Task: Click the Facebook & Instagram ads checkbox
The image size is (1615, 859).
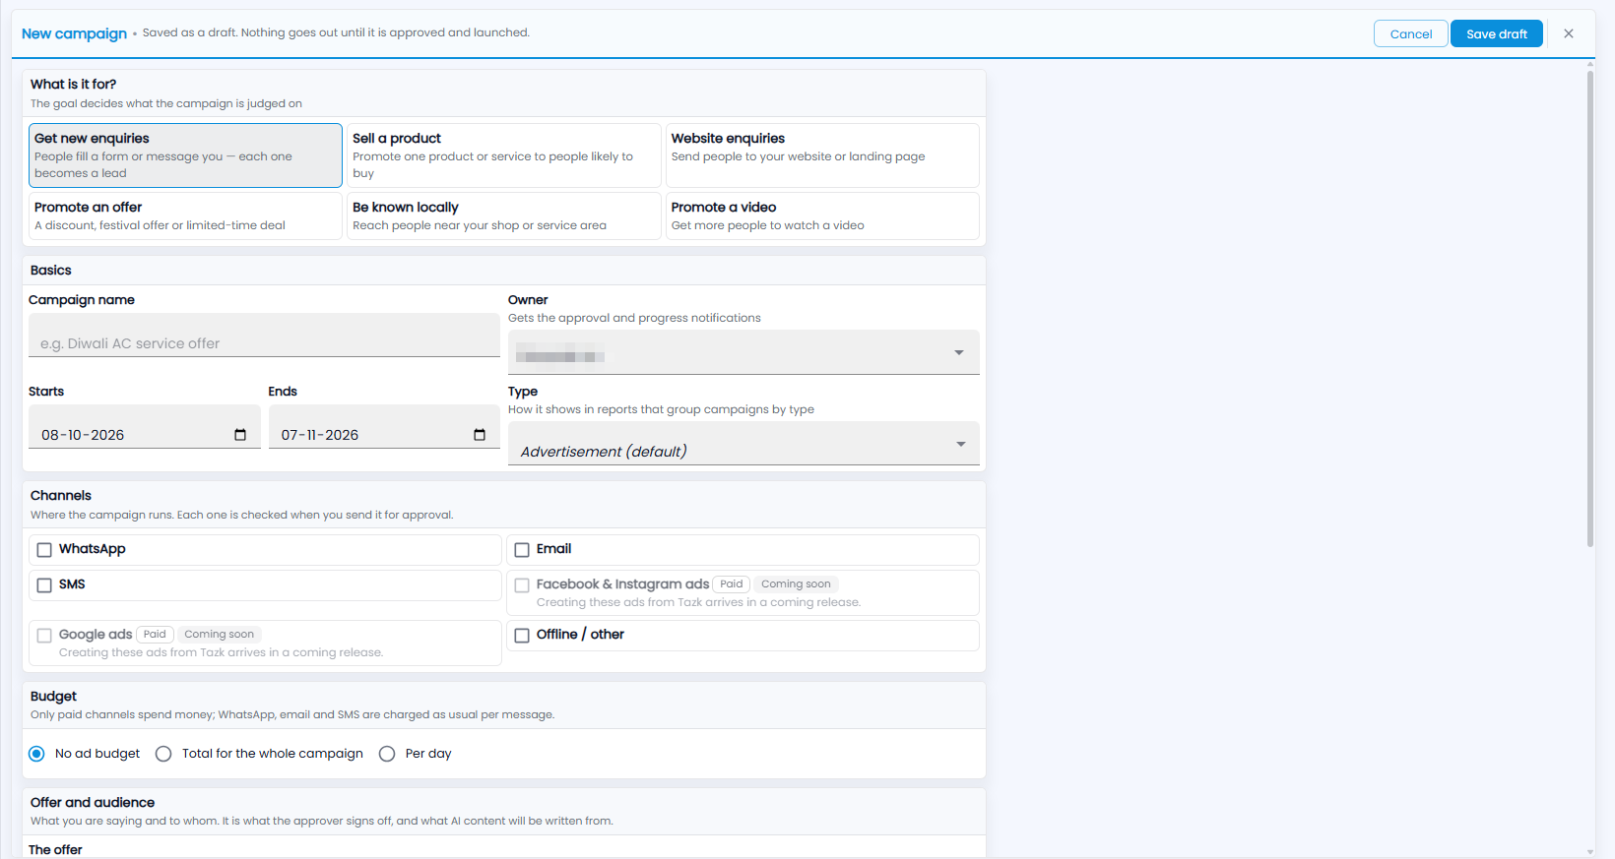Action: [522, 585]
